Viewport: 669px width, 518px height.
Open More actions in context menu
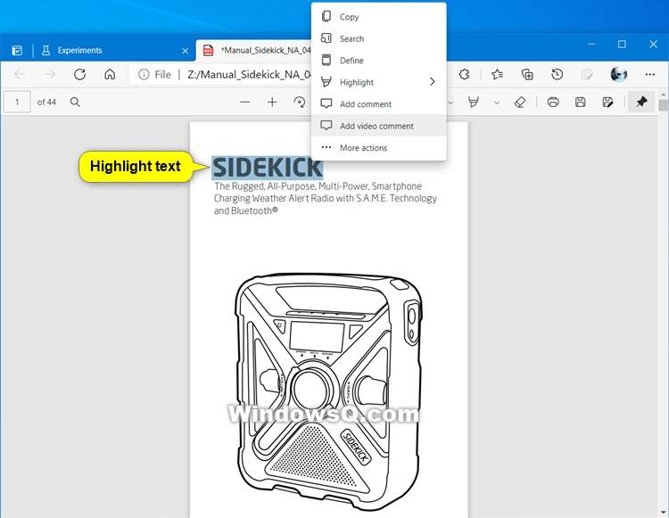click(x=379, y=148)
